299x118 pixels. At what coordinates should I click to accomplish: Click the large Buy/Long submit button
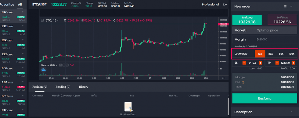click(x=265, y=99)
